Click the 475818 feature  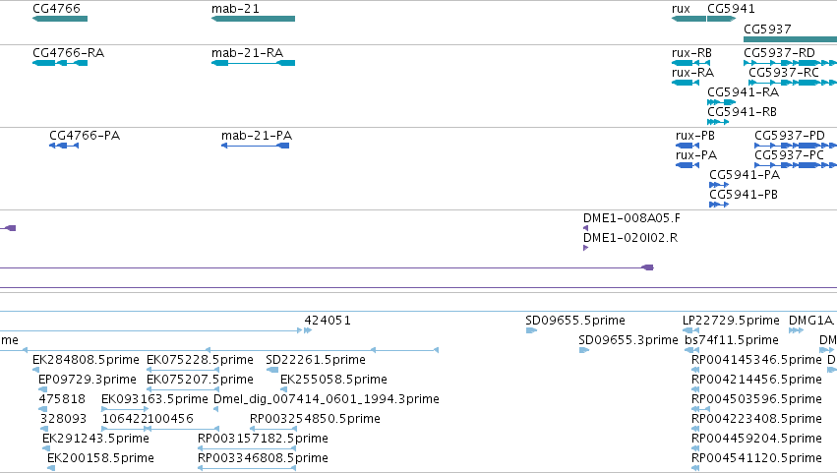pos(42,409)
